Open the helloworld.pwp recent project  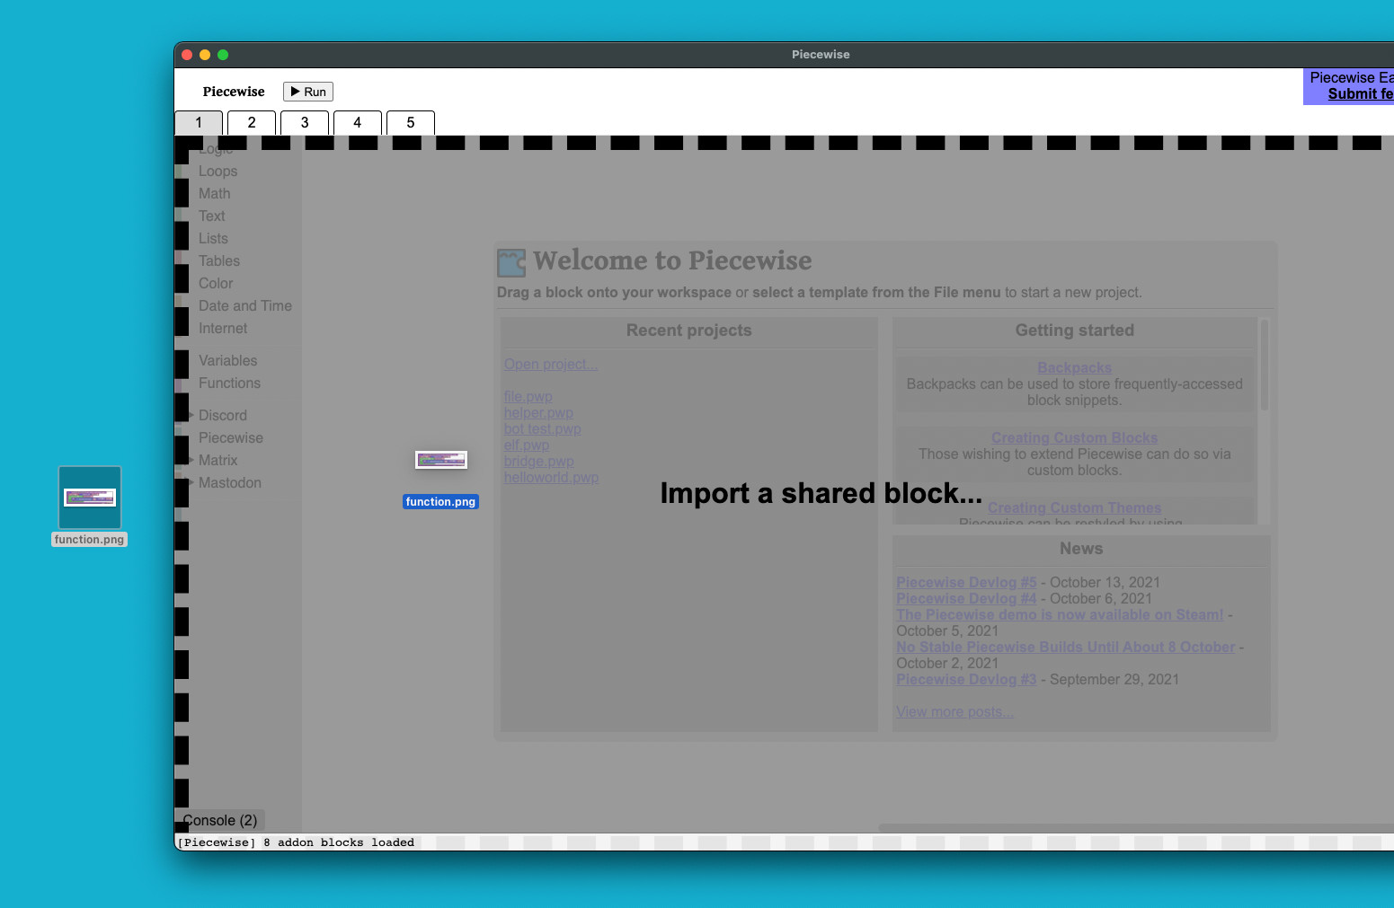click(551, 477)
